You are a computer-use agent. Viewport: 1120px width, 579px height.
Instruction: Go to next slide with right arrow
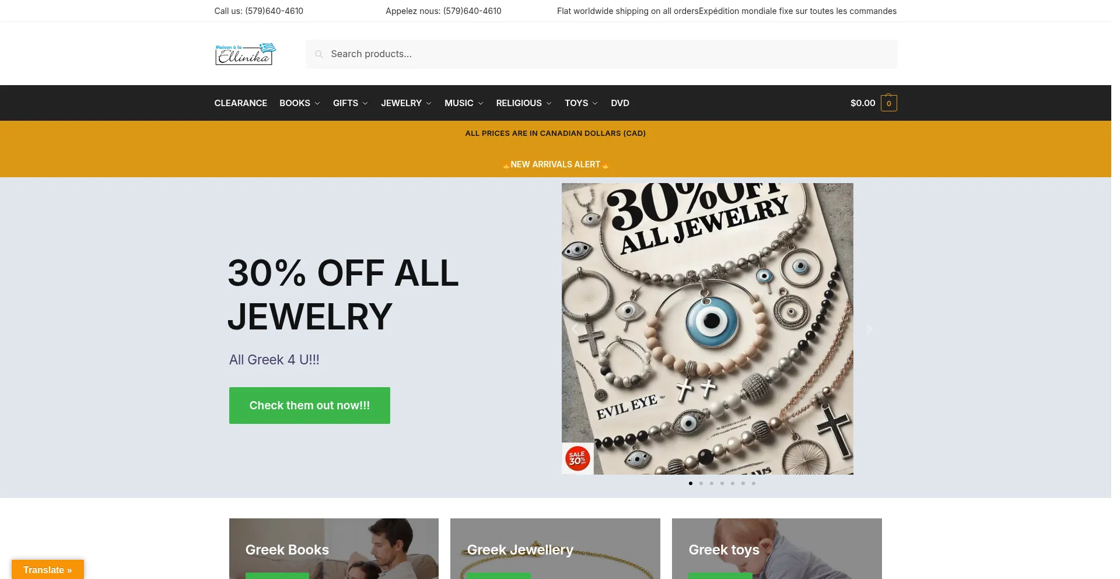click(x=869, y=329)
